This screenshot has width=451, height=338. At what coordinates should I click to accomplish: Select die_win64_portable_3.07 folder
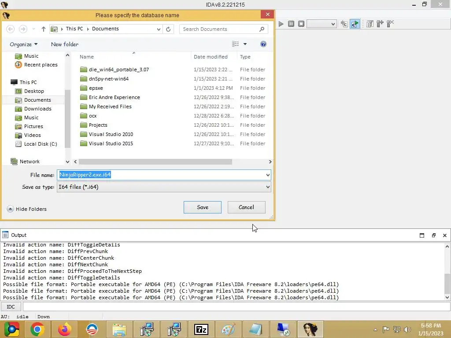pos(115,70)
